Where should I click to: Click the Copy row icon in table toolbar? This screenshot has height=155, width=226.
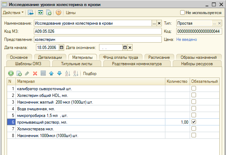click(19, 74)
